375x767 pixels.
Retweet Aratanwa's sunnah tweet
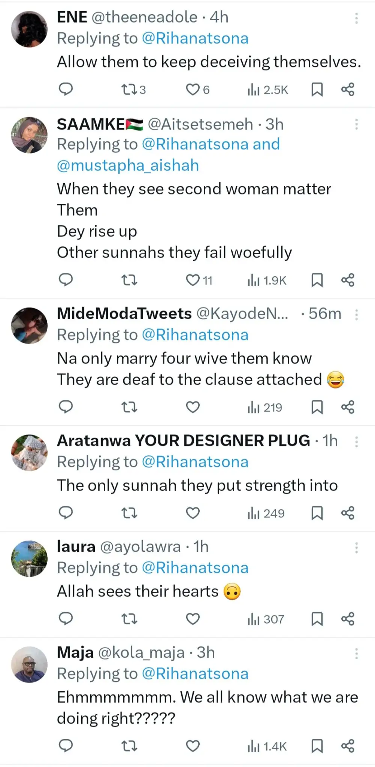point(130,513)
